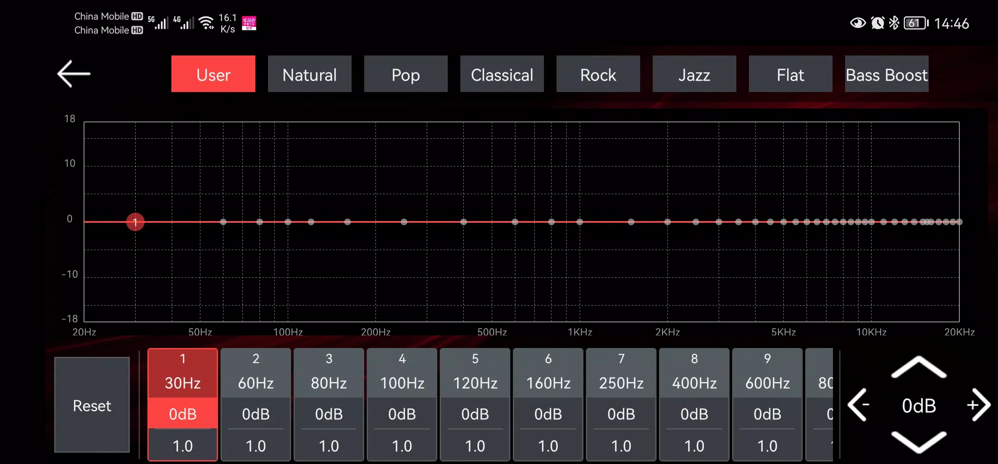Tap the 0dB value field for band 1
Viewport: 998px width, 464px height.
coord(183,414)
